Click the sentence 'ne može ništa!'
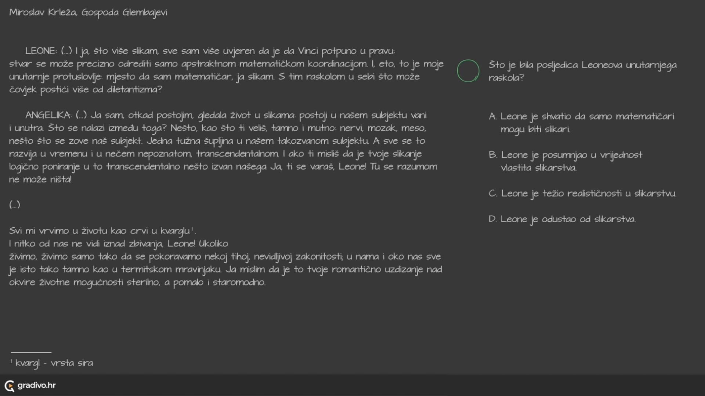Image resolution: width=705 pixels, height=396 pixels. (x=40, y=179)
